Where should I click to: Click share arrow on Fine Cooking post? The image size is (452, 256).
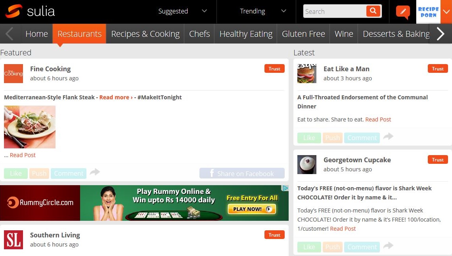coord(95,172)
